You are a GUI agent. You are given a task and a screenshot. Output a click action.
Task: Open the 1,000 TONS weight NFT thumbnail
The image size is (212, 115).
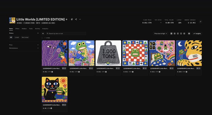tap(108, 53)
